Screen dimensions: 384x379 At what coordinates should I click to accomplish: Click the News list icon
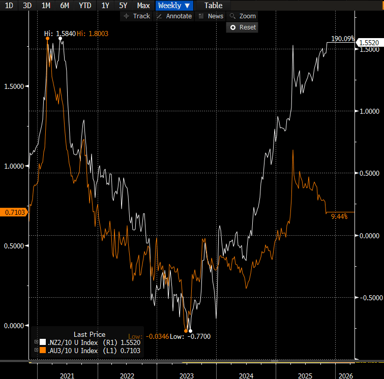201,16
